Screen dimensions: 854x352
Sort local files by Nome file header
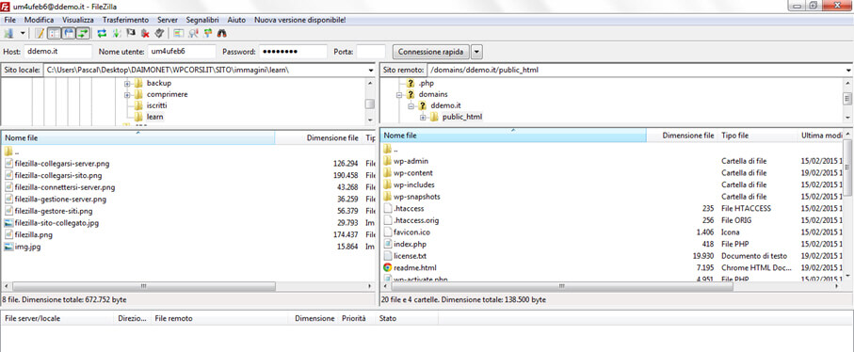pos(137,138)
